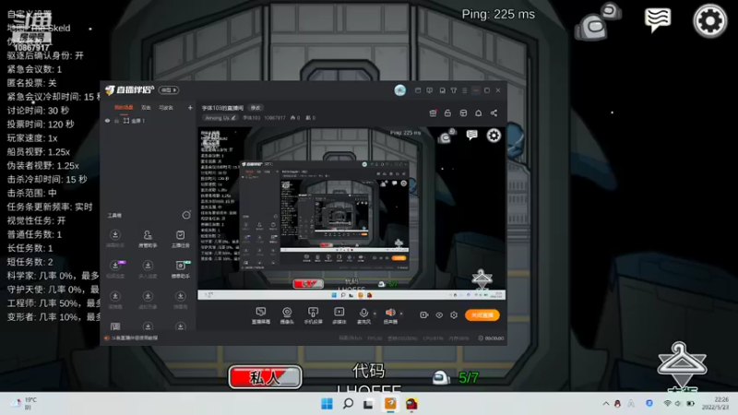Image resolution: width=738 pixels, height=415 pixels.
Task: Toggle eye visibility of 全屏1 source
Action: point(107,121)
